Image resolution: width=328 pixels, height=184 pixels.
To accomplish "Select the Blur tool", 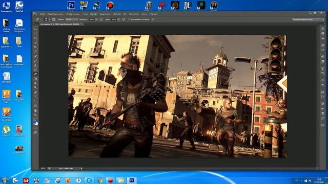I will 35,83.
